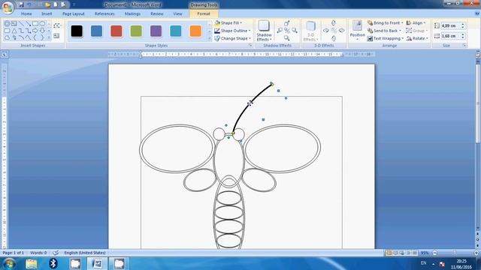Select the Rectangle shape tool
The height and width of the screenshot is (270, 481).
pos(35,24)
